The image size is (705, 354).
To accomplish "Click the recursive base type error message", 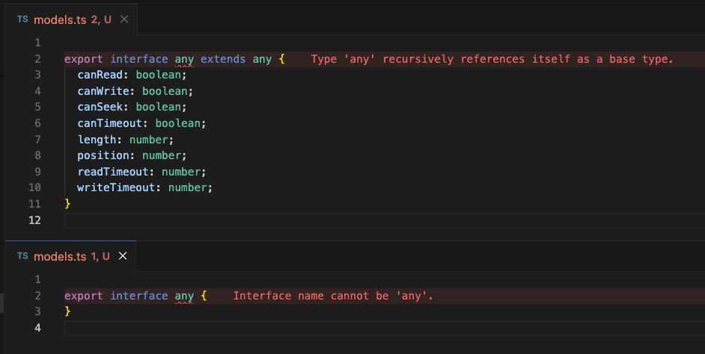I will coord(492,59).
